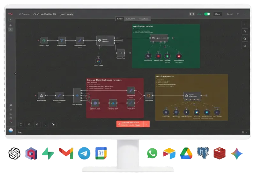The height and width of the screenshot is (177, 254).
Task: Open the dropdown arrow beside Execute workflow
Action: [146, 124]
